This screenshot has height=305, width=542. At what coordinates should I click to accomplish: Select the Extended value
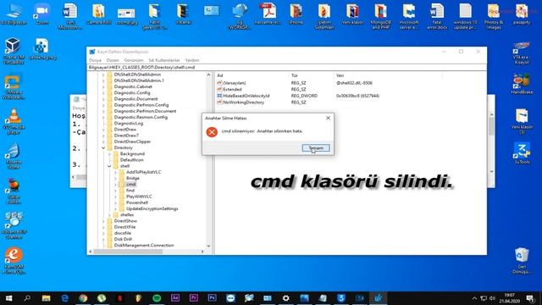tap(232, 89)
